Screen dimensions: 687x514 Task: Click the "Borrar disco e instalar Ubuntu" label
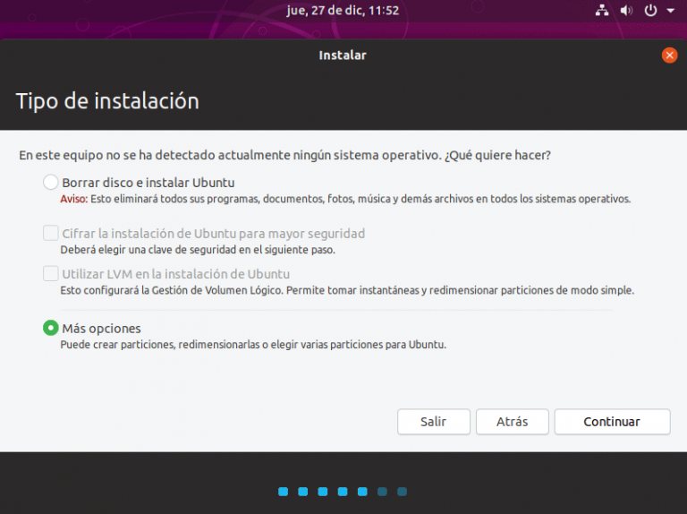pyautogui.click(x=148, y=183)
